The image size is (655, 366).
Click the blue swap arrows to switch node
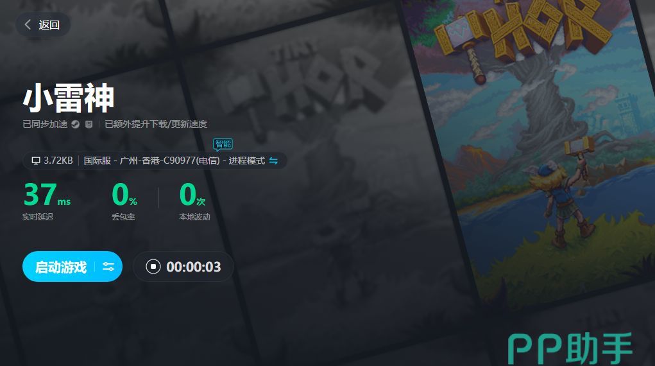click(274, 161)
